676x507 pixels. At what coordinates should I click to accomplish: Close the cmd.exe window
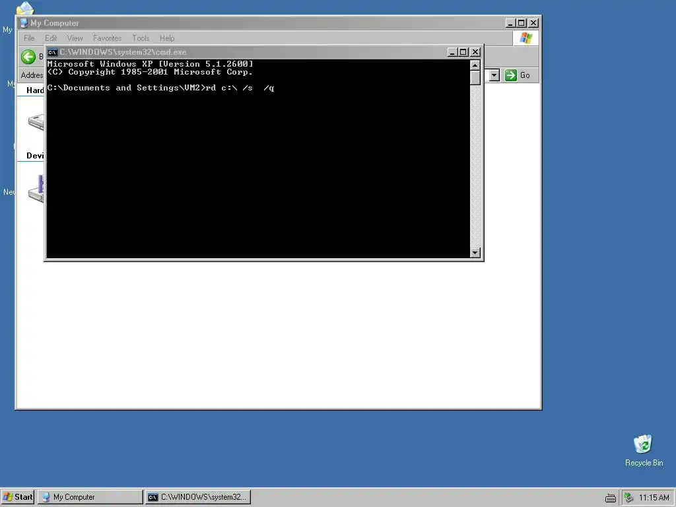(x=475, y=52)
